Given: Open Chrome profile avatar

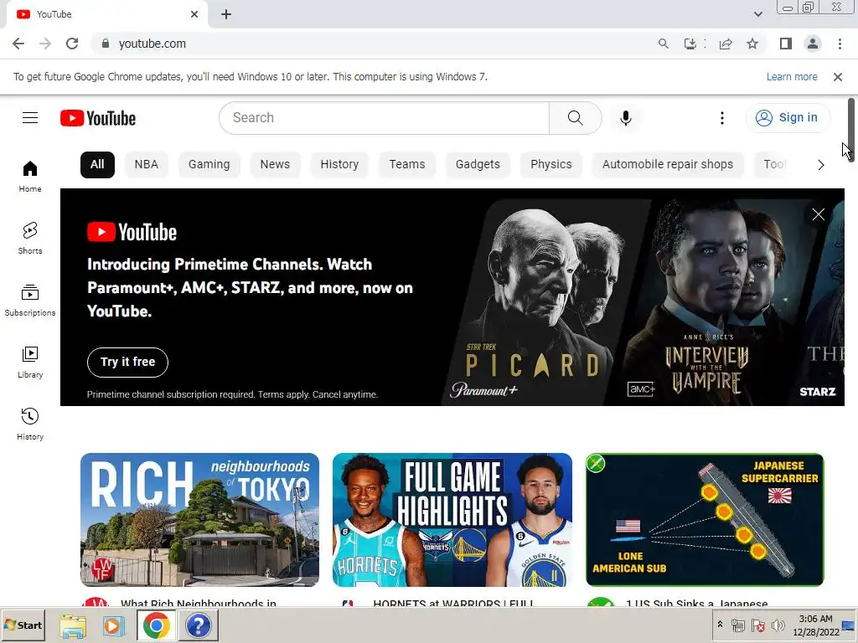Looking at the screenshot, I should click(x=813, y=44).
